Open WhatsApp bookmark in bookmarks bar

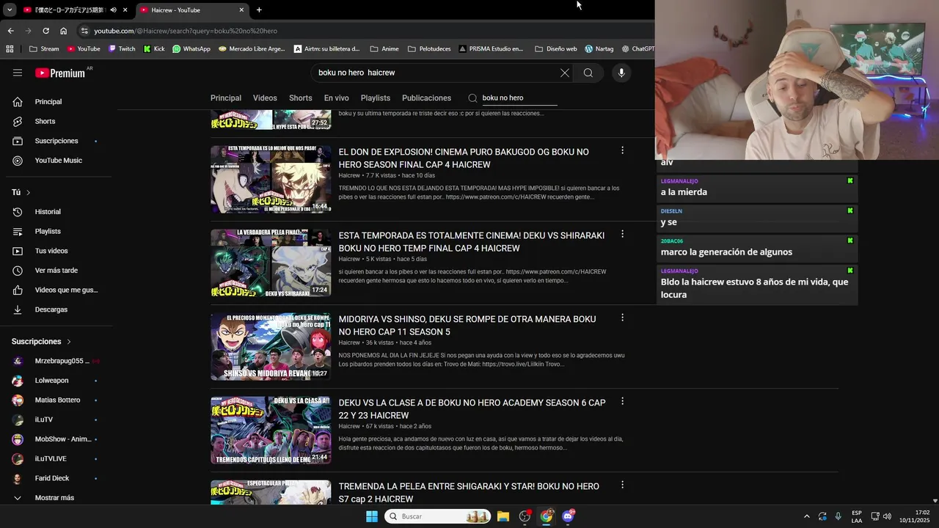click(191, 49)
